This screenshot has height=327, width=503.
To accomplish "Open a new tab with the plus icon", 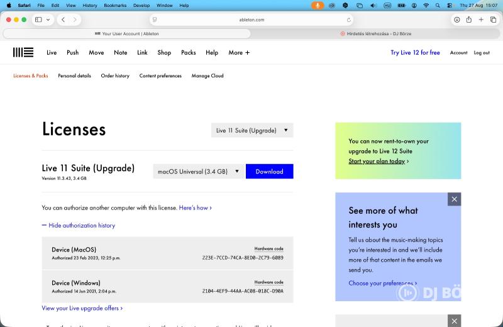I will point(481,19).
